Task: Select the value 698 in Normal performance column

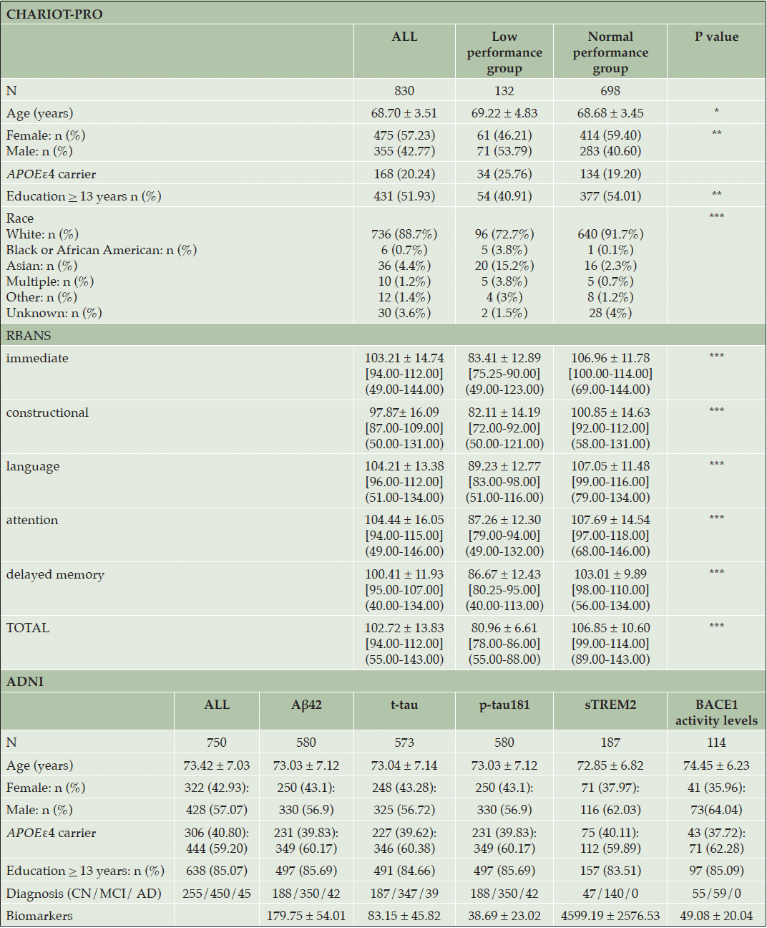Action: (610, 91)
